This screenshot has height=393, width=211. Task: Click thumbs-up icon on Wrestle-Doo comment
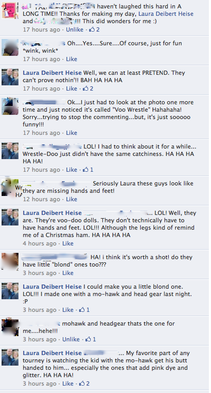86,170
